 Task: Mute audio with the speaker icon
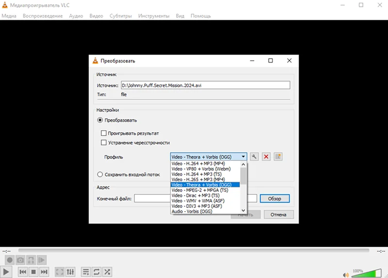346,275
